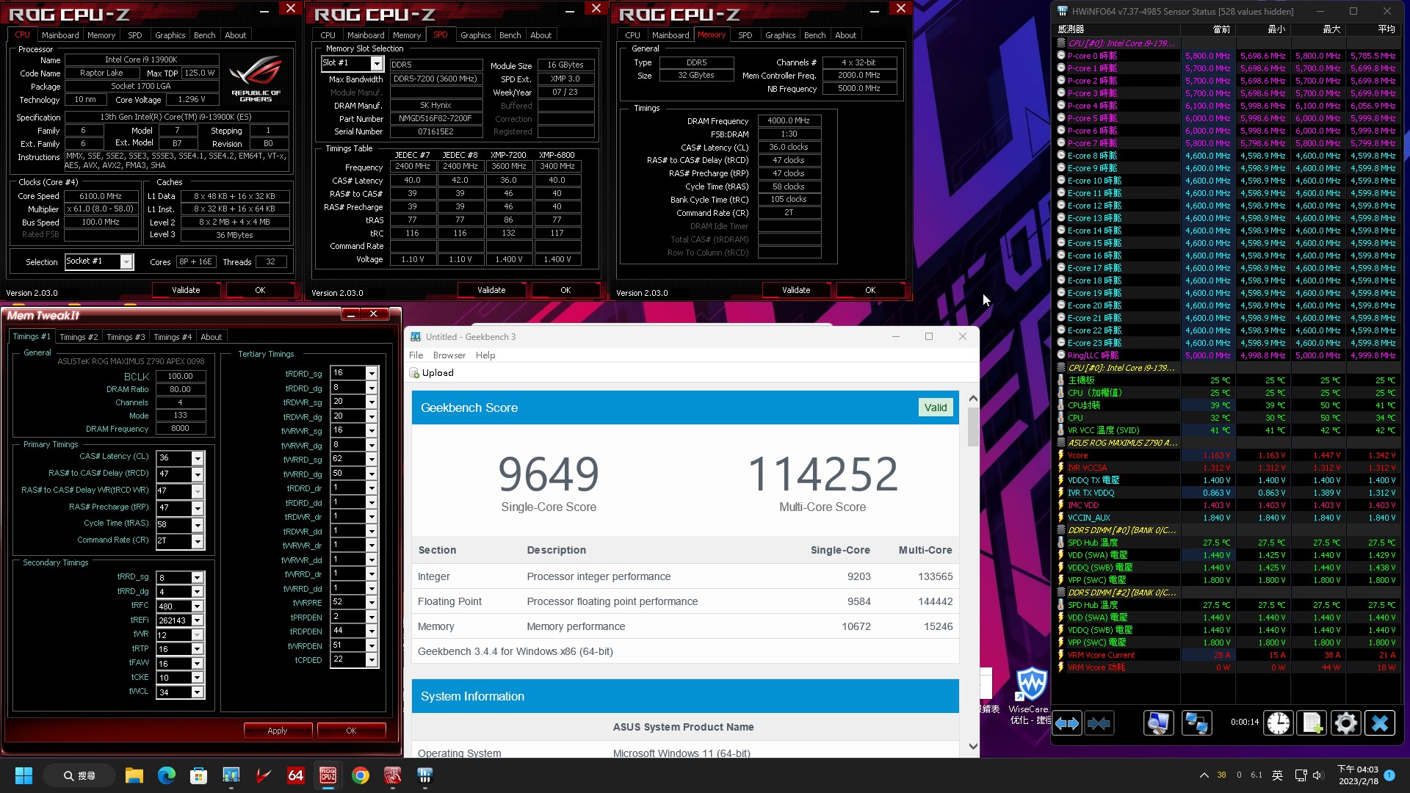Click BCLK 100.00 field in Mem TweakIt

[x=180, y=376]
